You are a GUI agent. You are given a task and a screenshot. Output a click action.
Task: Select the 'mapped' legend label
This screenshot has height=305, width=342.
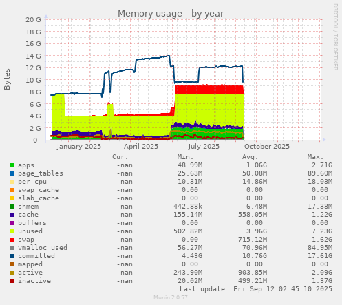click(x=30, y=264)
